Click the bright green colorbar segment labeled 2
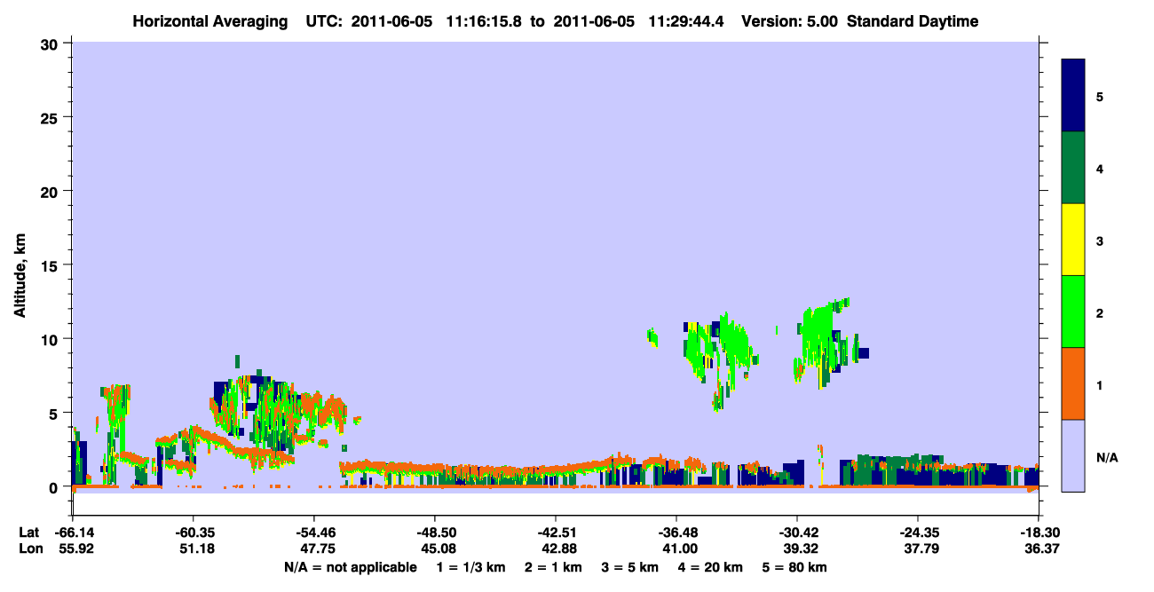The width and height of the screenshot is (1154, 592). click(1073, 312)
